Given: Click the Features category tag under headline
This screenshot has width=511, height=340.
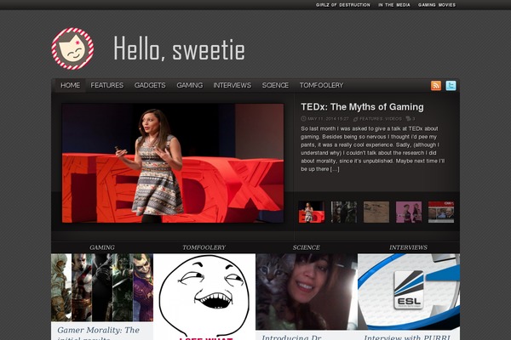Looking at the screenshot, I should pyautogui.click(x=370, y=119).
